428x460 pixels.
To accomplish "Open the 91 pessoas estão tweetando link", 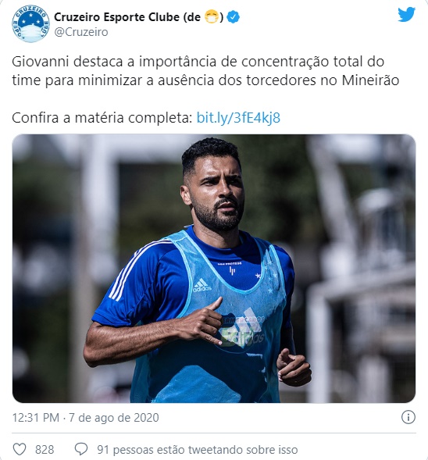I will click(x=197, y=449).
